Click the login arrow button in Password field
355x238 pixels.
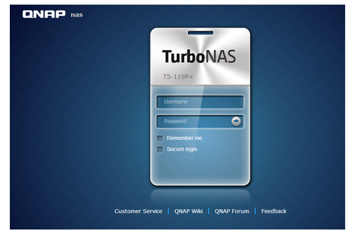tap(236, 121)
